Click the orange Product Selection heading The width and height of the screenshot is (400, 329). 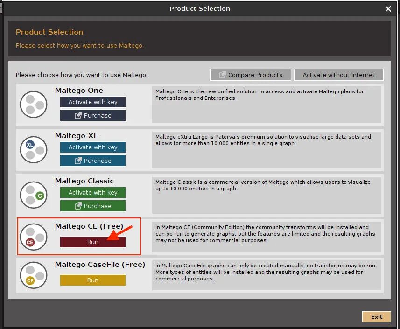[49, 32]
